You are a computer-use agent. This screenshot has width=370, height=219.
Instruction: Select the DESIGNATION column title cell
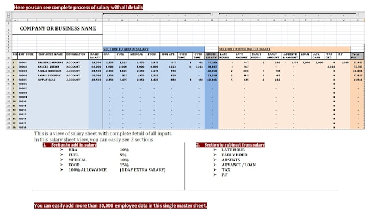point(77,56)
